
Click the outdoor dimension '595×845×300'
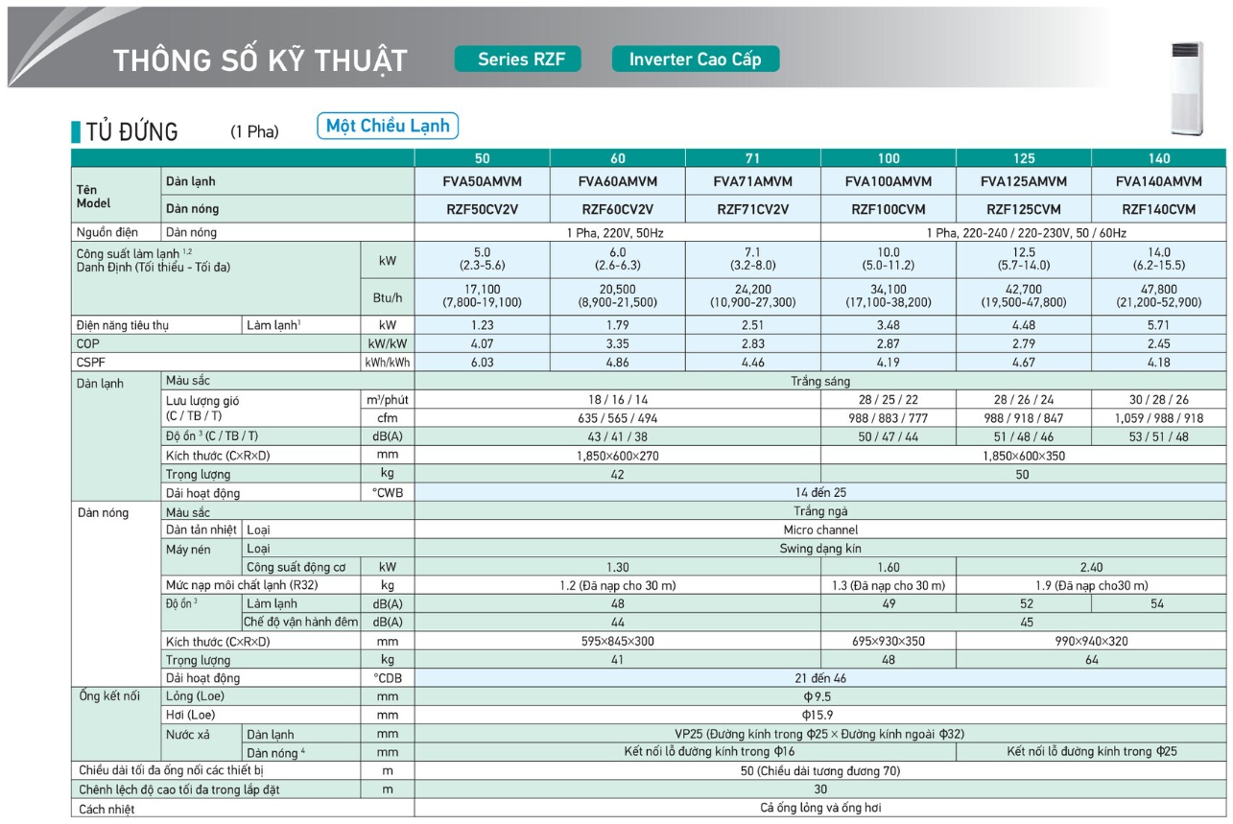[617, 641]
